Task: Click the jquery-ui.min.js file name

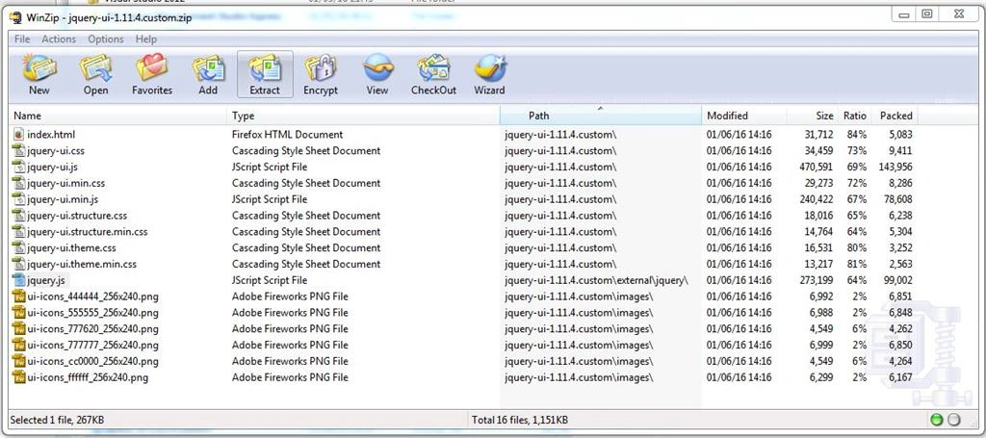Action: click(63, 199)
